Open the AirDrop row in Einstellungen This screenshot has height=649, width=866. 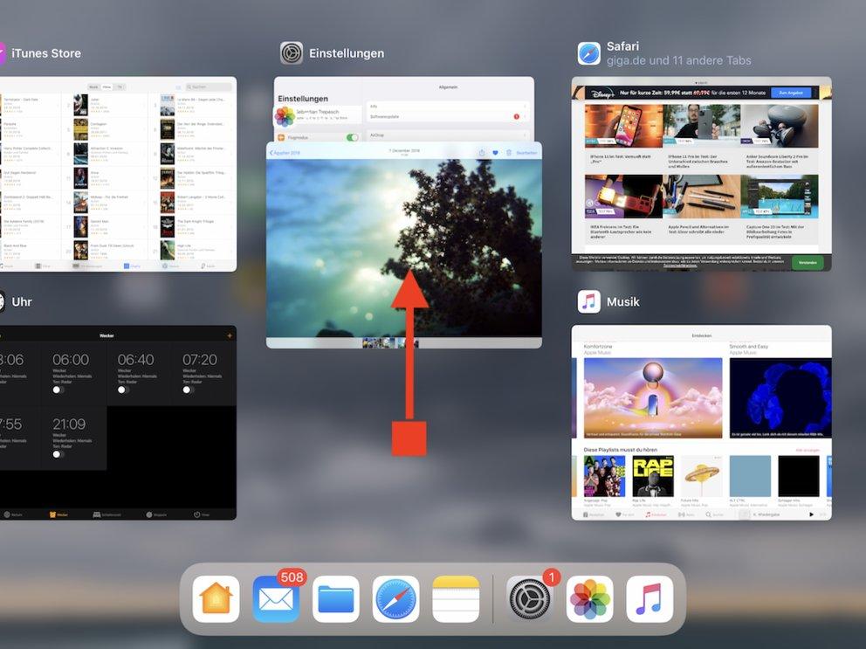(x=448, y=135)
